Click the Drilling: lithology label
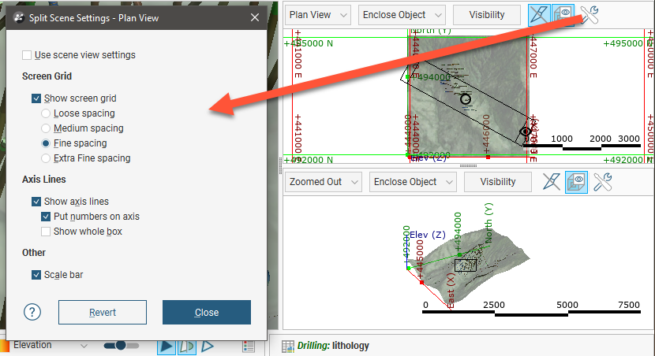This screenshot has height=356, width=655. pos(333,346)
